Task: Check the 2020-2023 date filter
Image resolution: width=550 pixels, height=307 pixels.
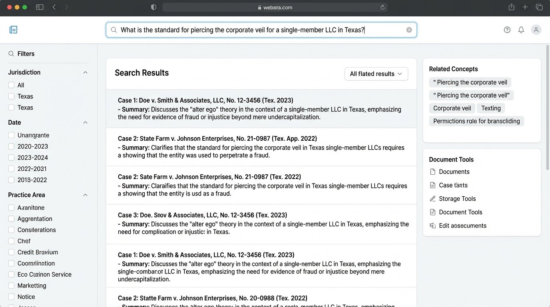Action: [x=11, y=146]
